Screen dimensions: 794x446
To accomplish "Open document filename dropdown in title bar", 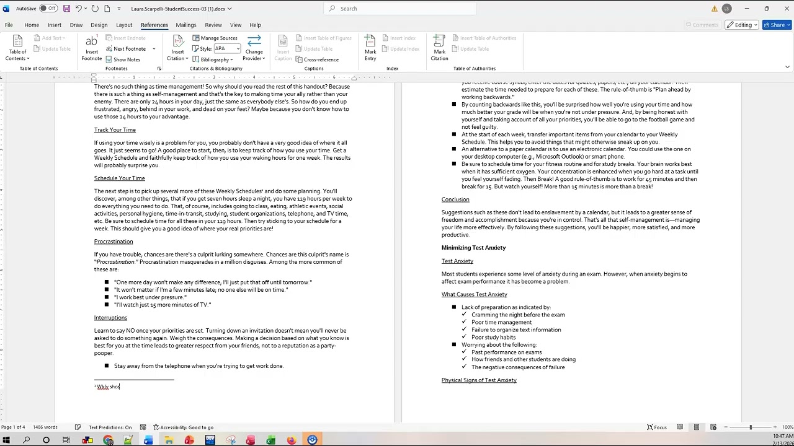I will pos(230,9).
